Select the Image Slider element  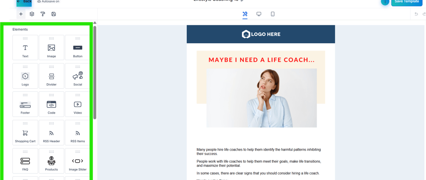(x=77, y=161)
